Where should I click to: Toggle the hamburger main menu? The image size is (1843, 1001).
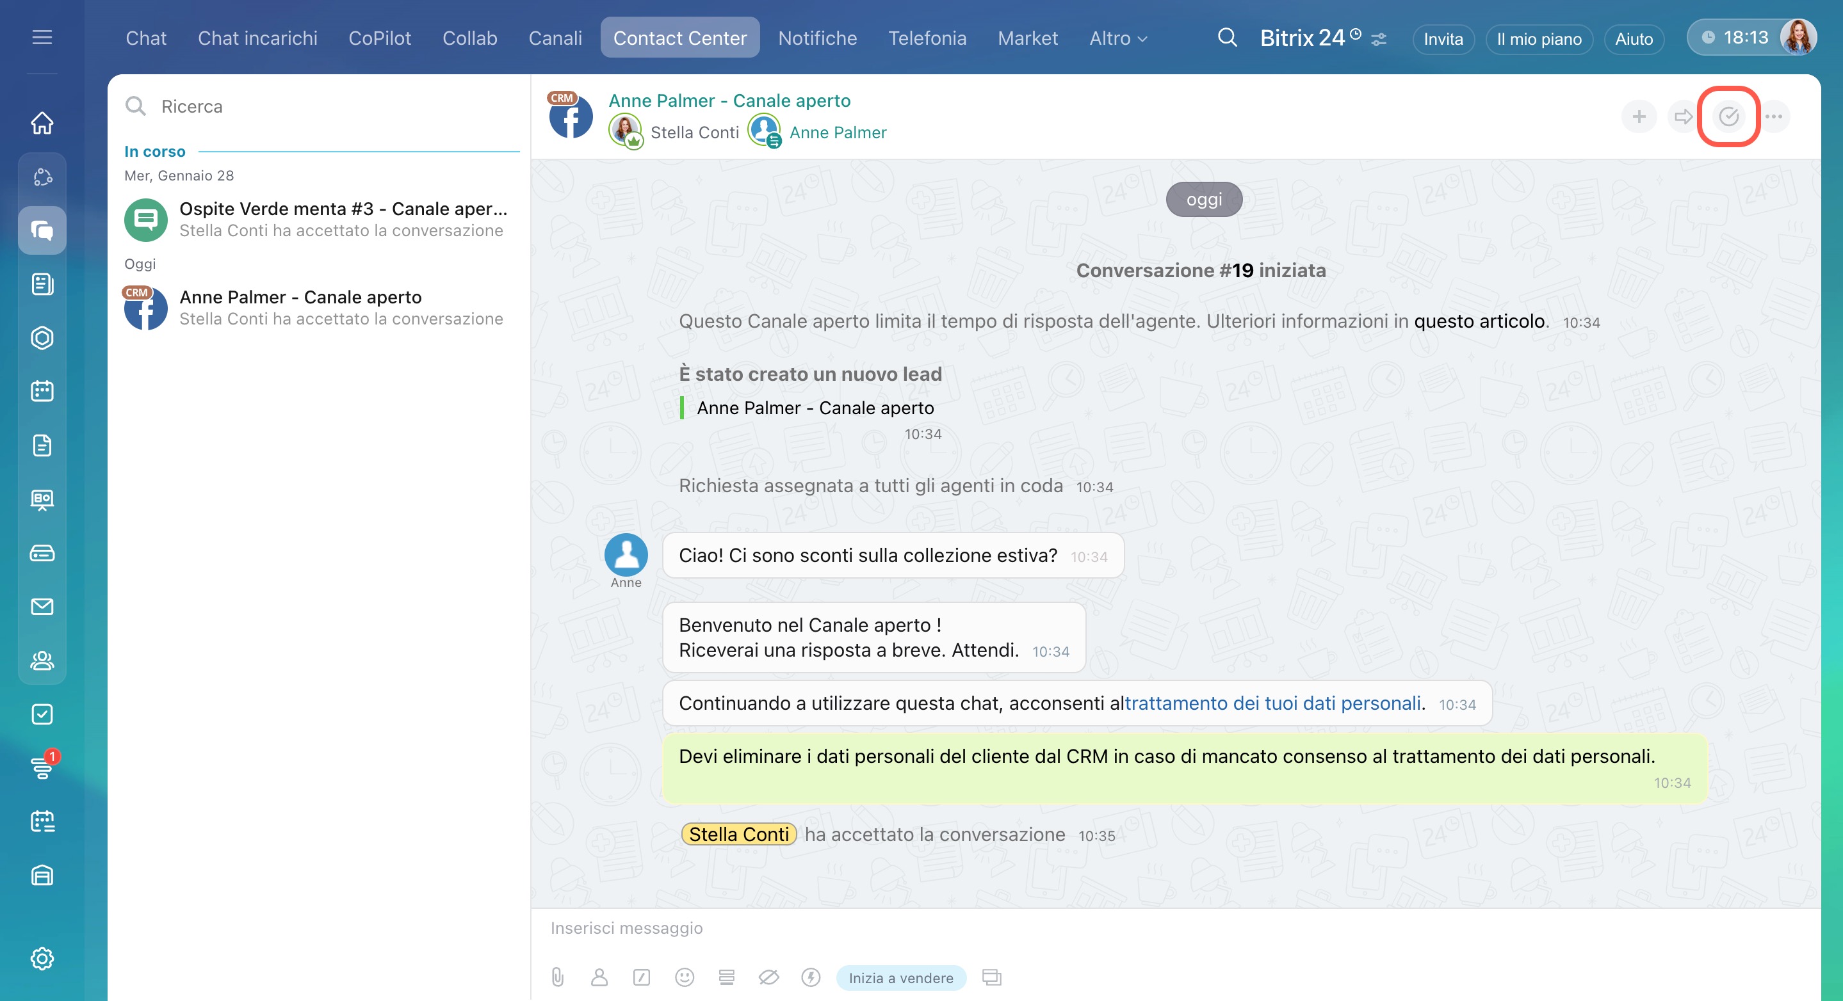click(x=42, y=37)
